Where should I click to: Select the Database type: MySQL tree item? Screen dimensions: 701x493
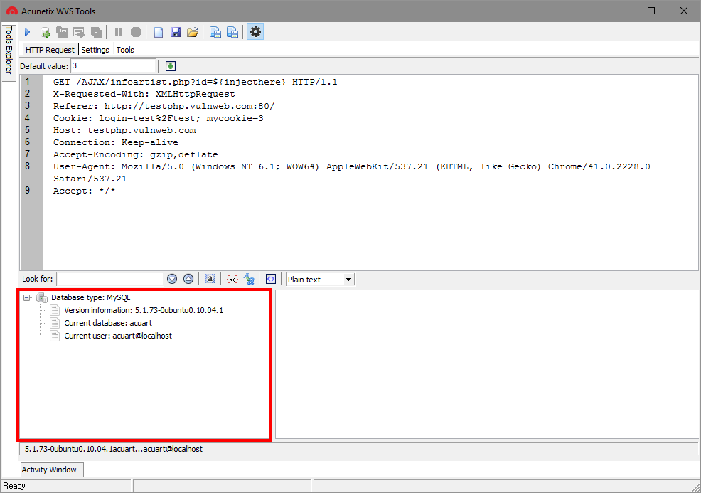(91, 297)
